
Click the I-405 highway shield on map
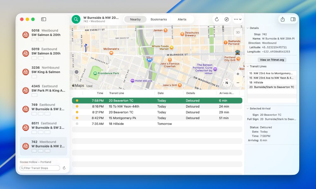click(x=149, y=59)
